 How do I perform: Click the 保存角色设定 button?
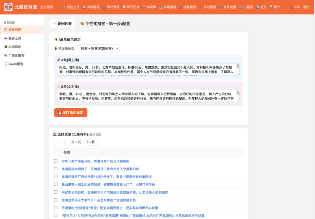(x=71, y=113)
